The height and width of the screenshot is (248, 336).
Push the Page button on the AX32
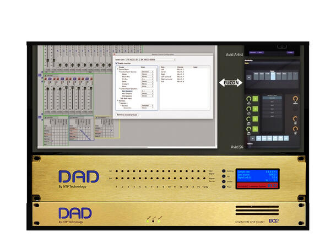224,187
